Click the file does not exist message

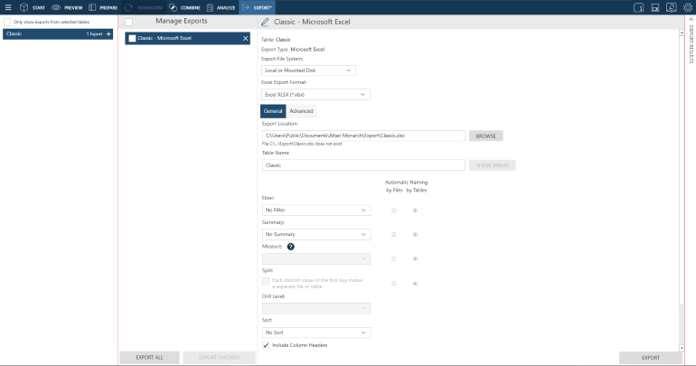click(302, 144)
